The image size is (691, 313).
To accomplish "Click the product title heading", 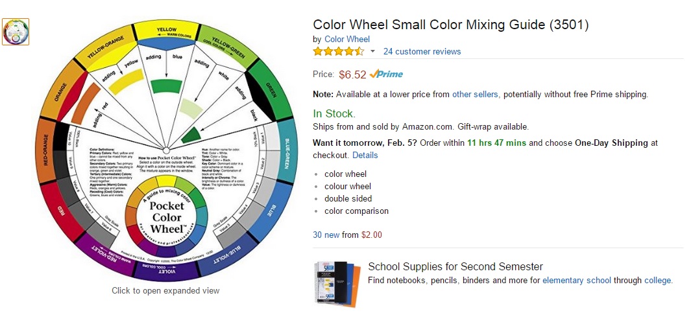I will (x=451, y=25).
